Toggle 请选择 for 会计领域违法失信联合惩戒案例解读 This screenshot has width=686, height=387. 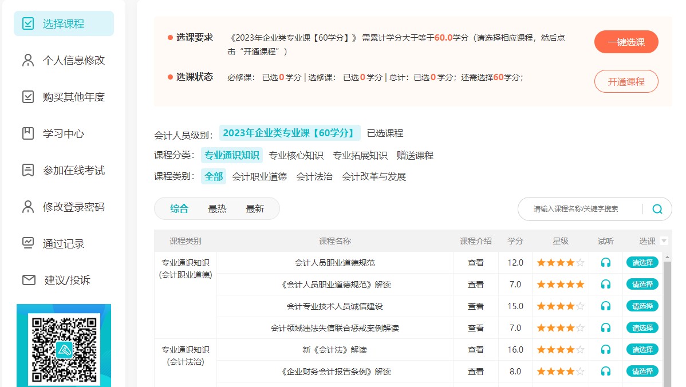pos(642,328)
